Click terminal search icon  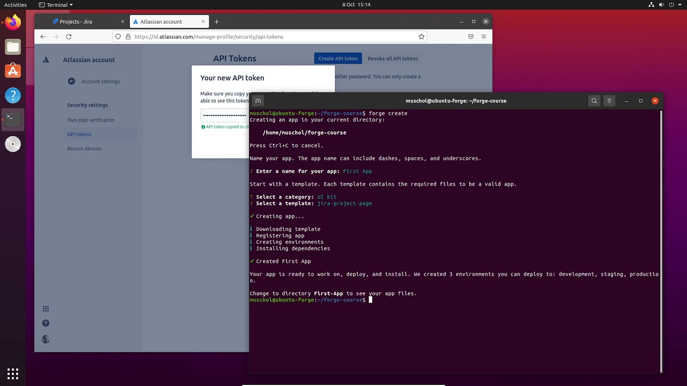(x=594, y=101)
